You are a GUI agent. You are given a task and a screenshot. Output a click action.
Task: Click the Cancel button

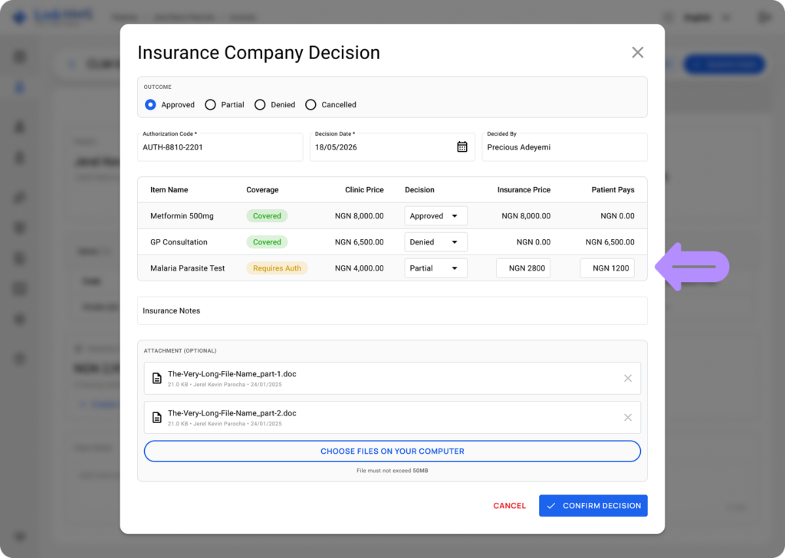[x=509, y=505]
